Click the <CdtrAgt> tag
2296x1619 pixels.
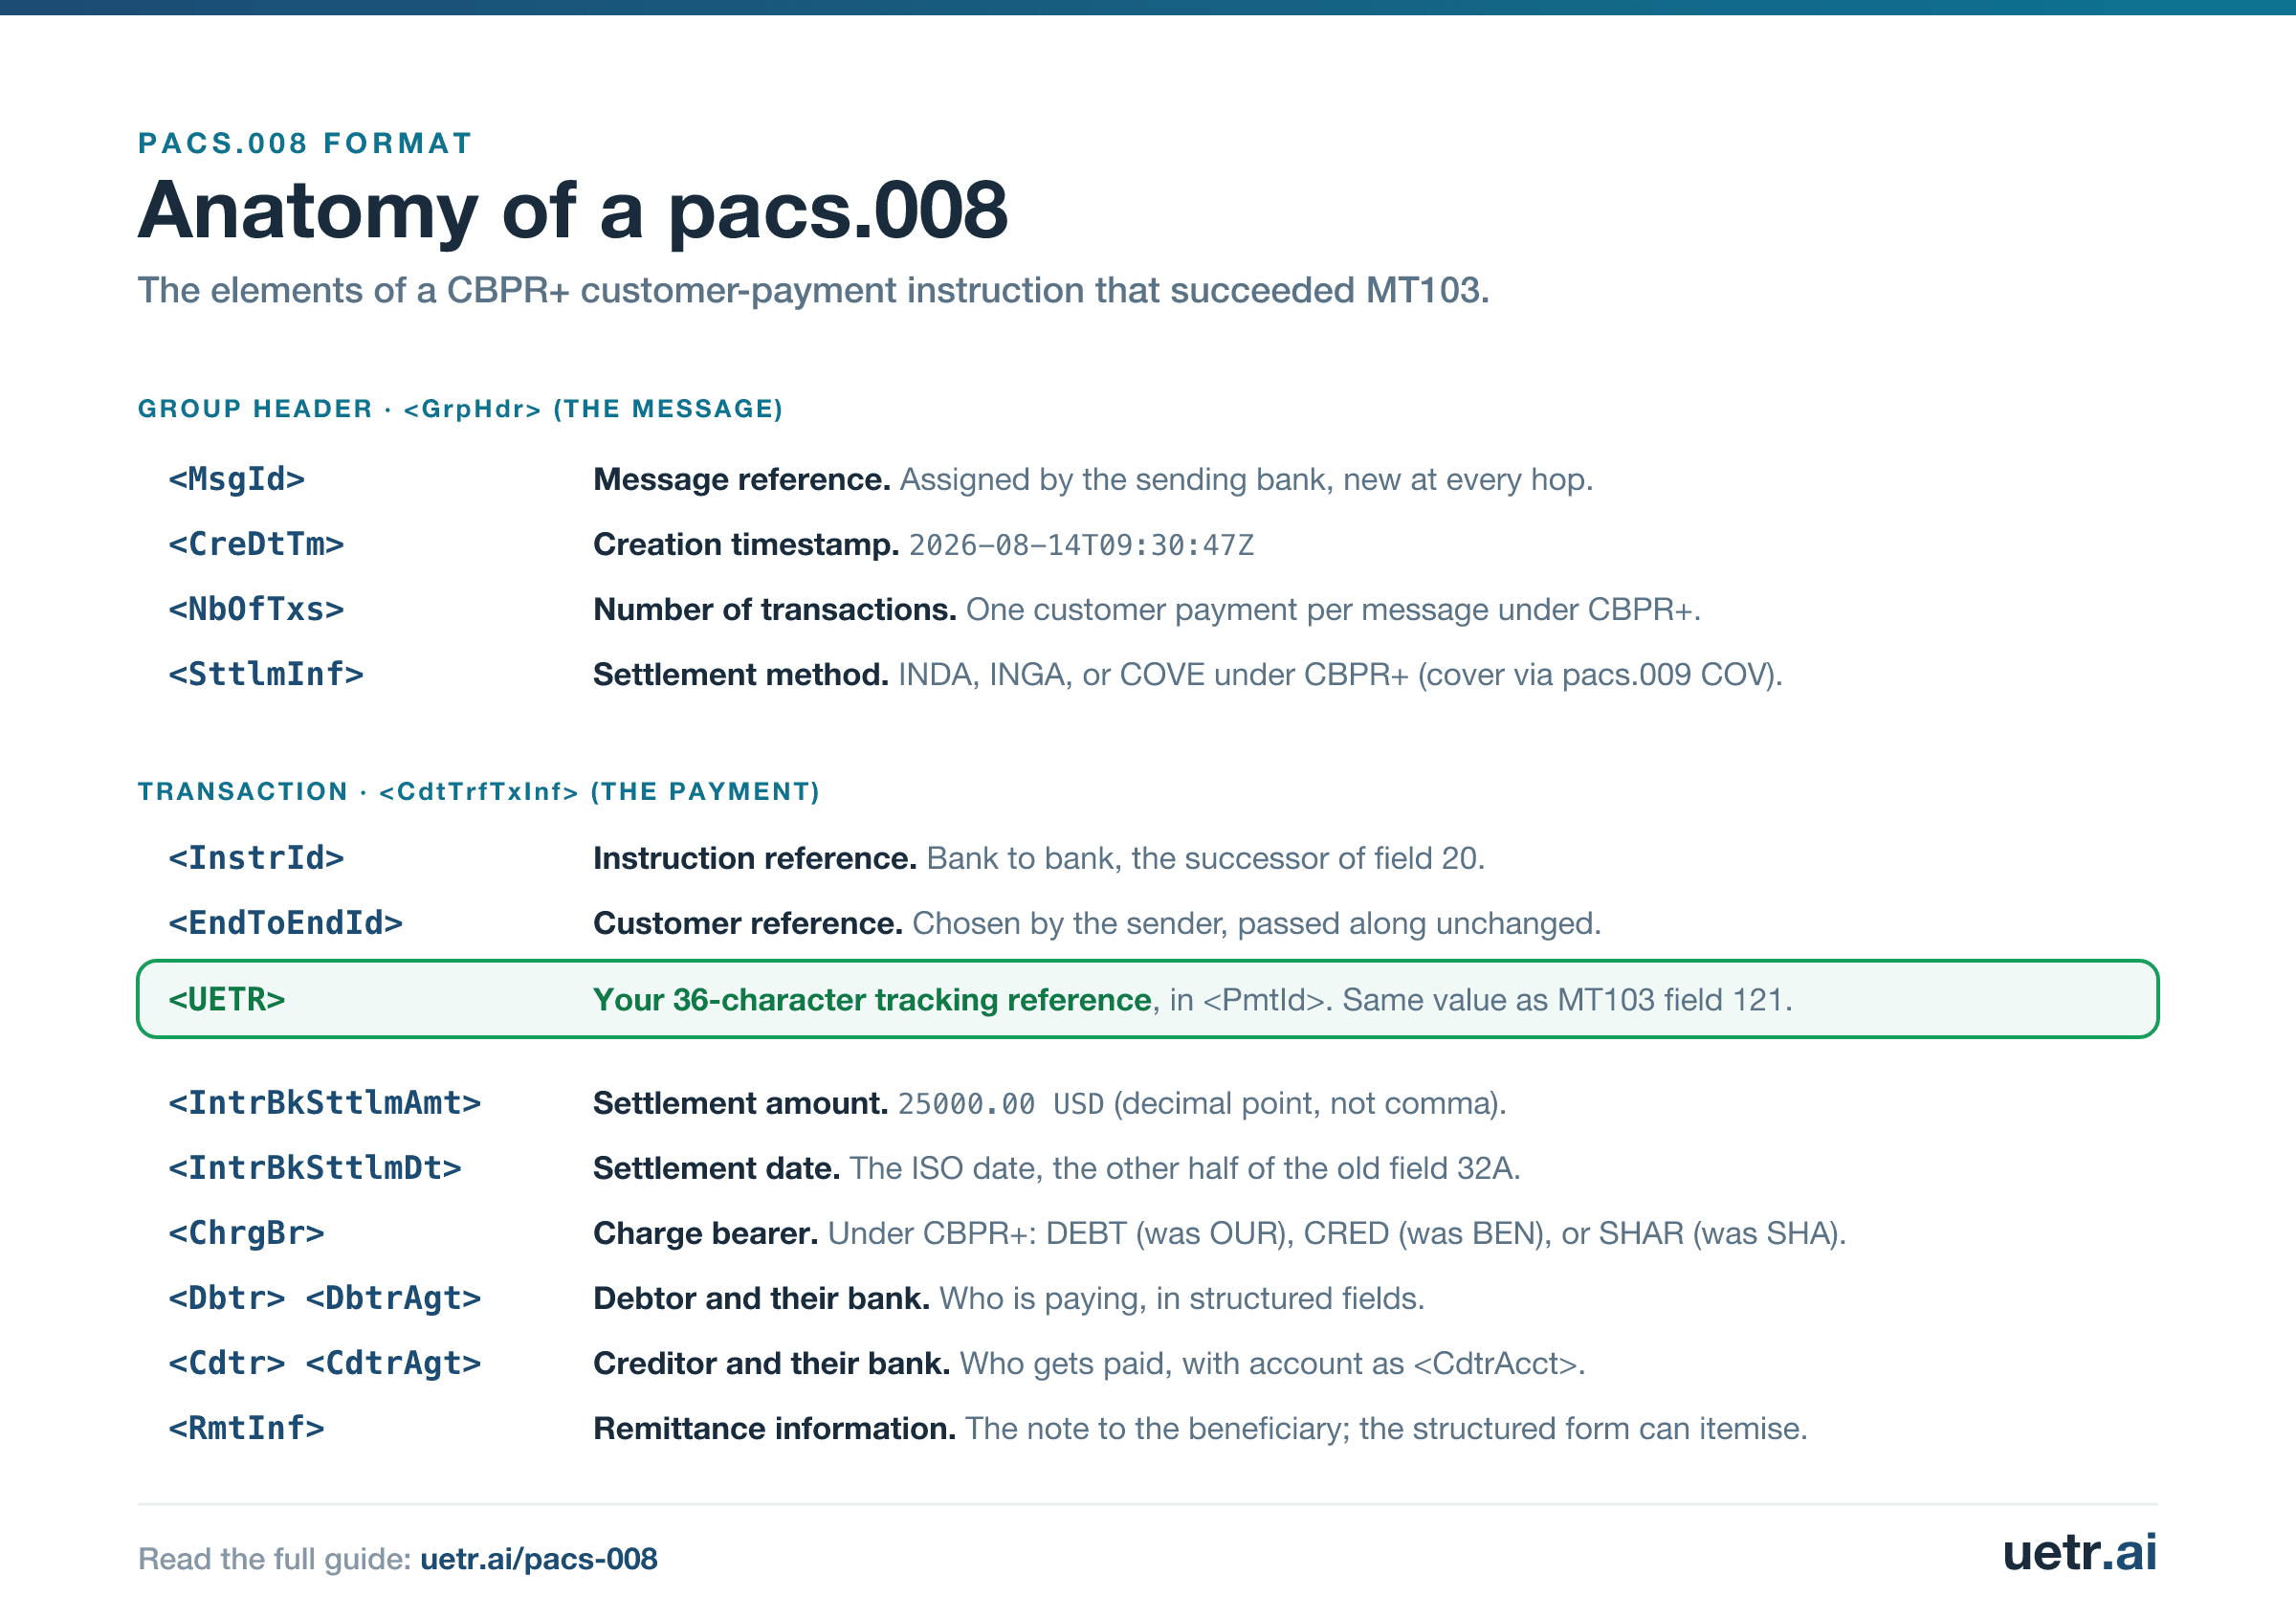click(393, 1363)
